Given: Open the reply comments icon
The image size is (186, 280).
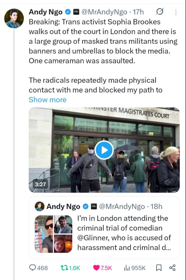Looking at the screenshot, I should pos(33,268).
